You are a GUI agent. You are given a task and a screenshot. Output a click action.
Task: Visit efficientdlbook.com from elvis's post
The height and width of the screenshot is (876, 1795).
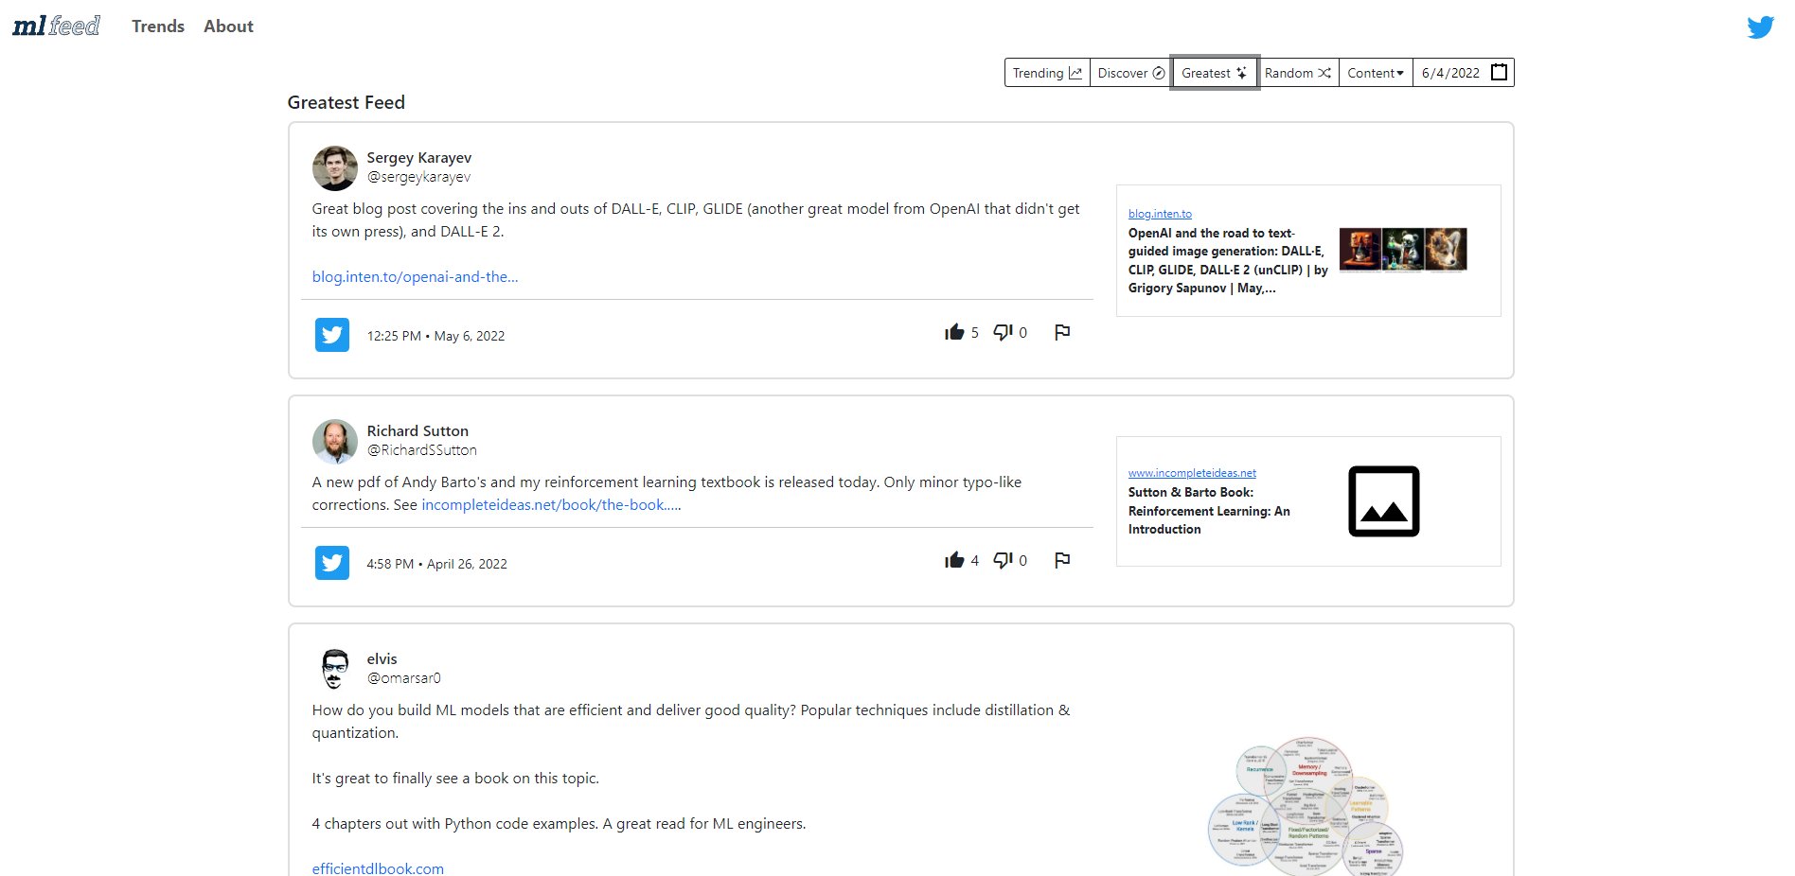coord(377,867)
